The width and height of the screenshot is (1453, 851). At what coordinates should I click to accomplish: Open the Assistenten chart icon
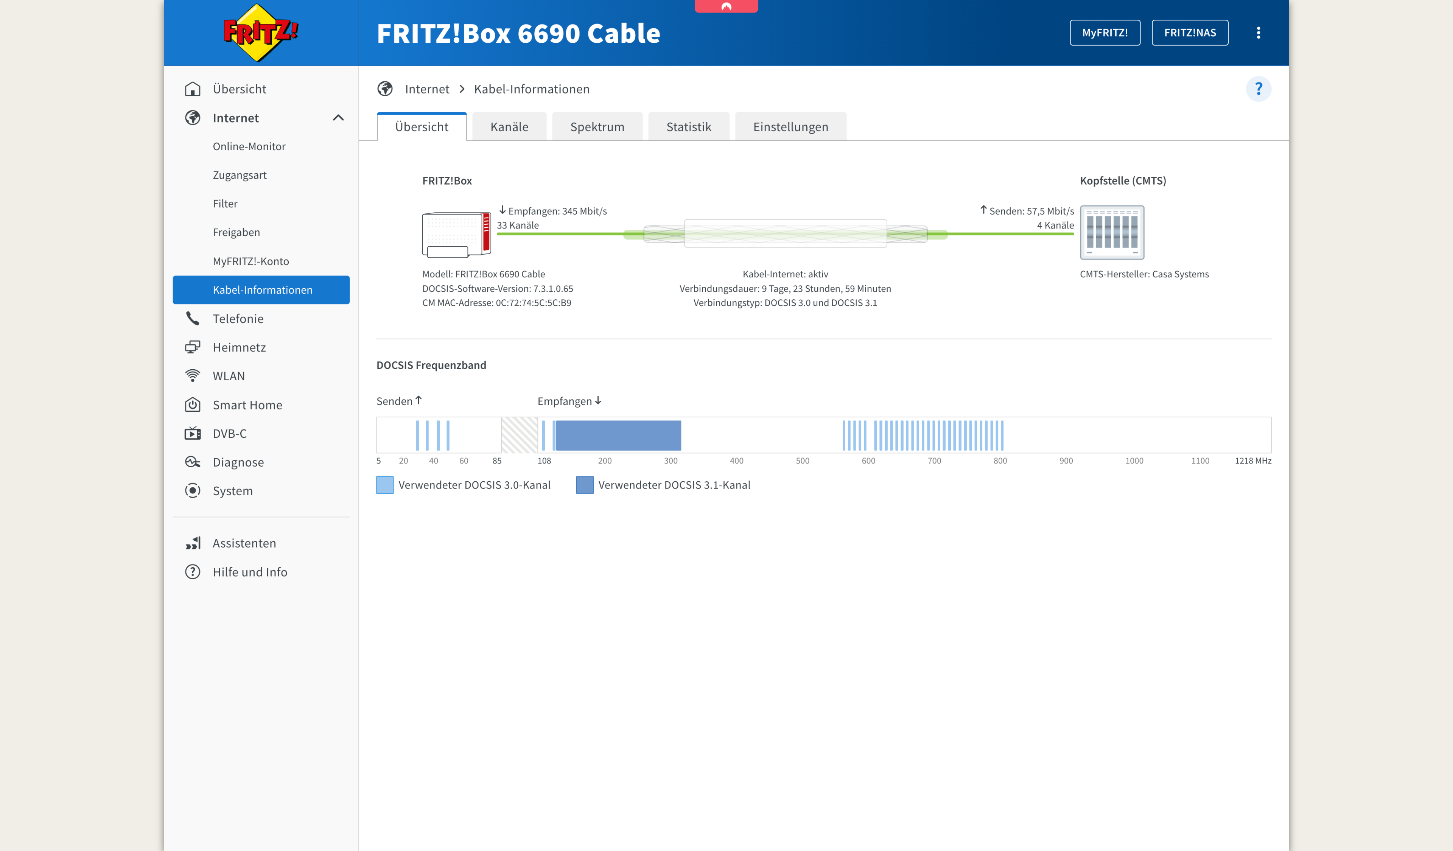pos(193,543)
